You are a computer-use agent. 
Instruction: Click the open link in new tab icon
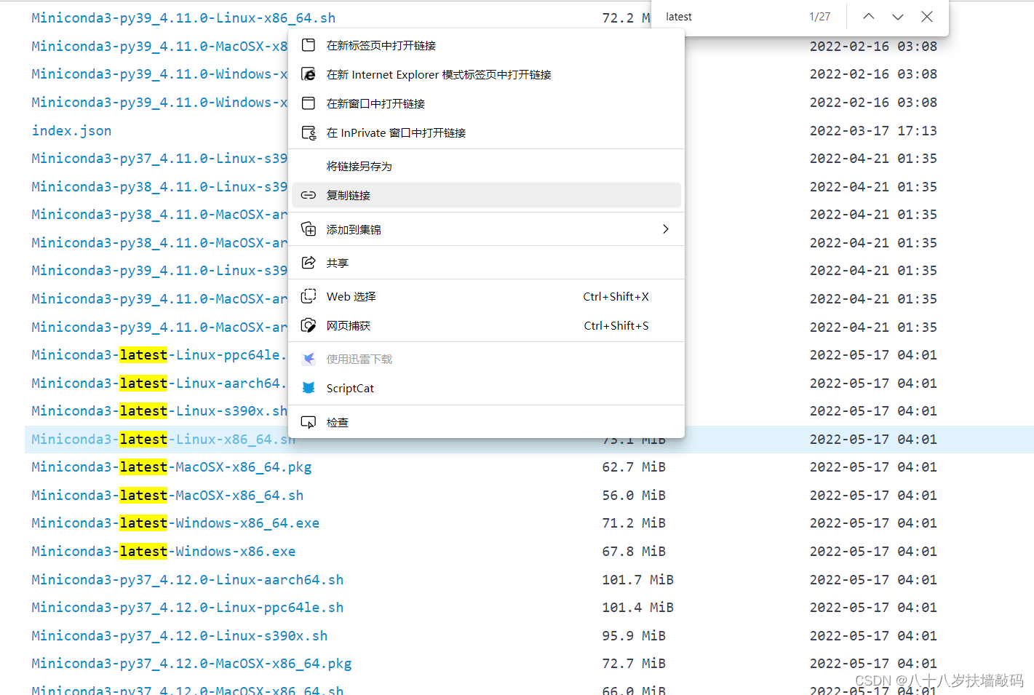pos(309,45)
